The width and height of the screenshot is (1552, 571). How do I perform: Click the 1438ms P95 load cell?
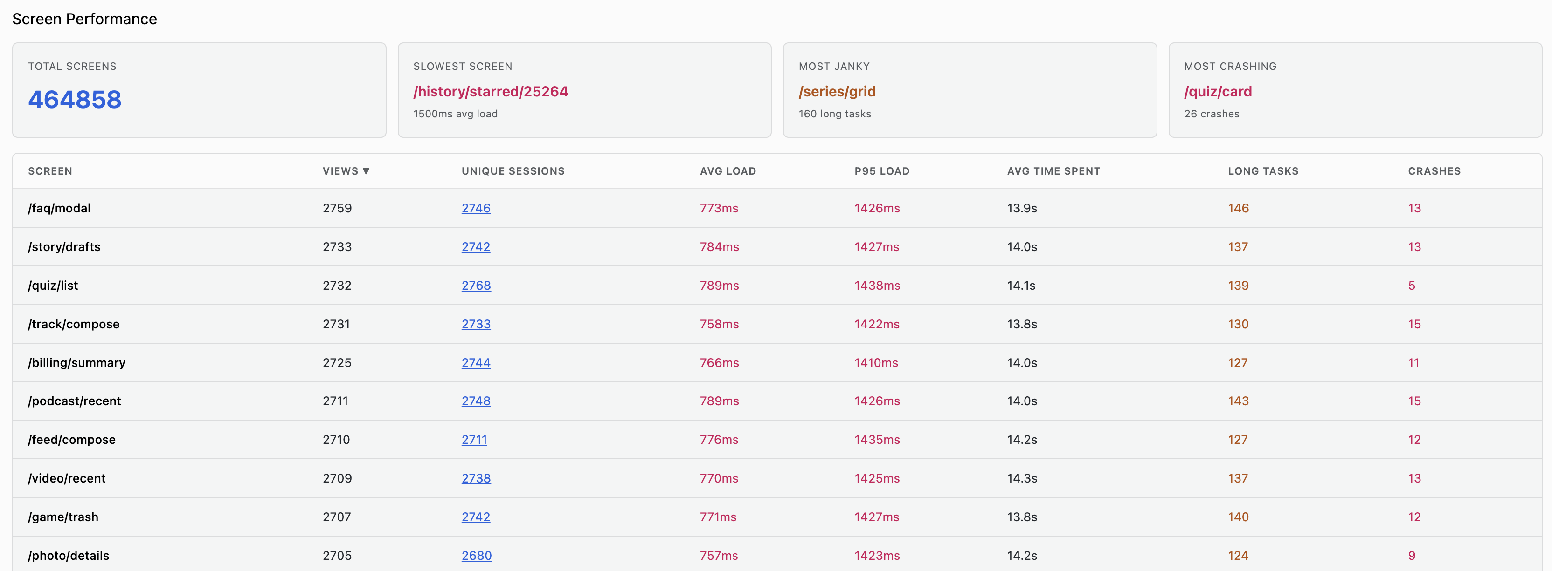(x=877, y=285)
